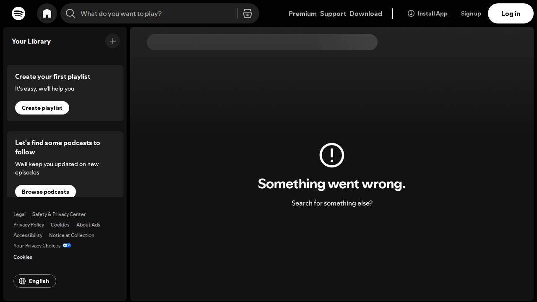Click the Your Privacy Choices toggle icon
Viewport: 537px width, 302px height.
point(67,245)
